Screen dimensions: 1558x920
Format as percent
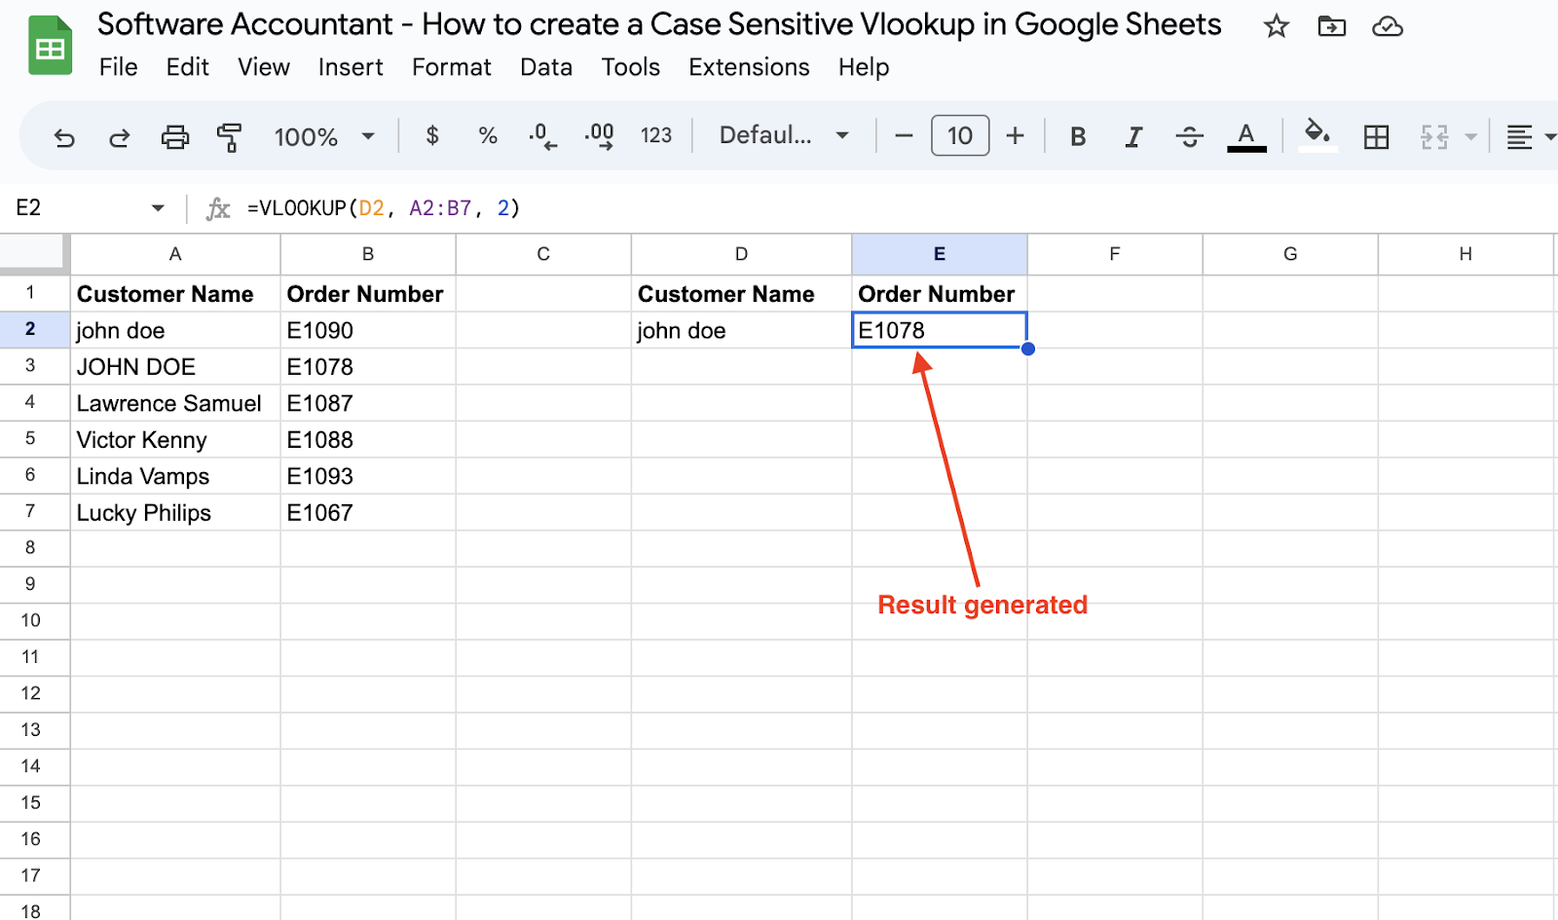pyautogui.click(x=488, y=135)
